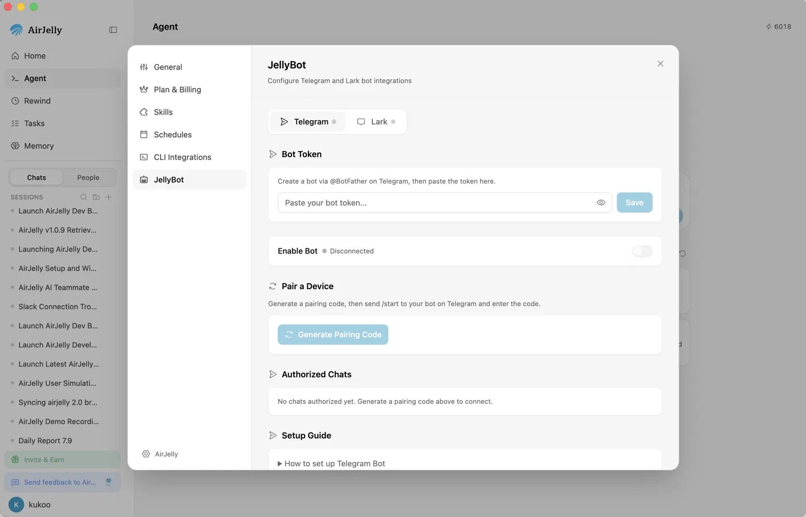Select the Lark tab

pos(376,122)
